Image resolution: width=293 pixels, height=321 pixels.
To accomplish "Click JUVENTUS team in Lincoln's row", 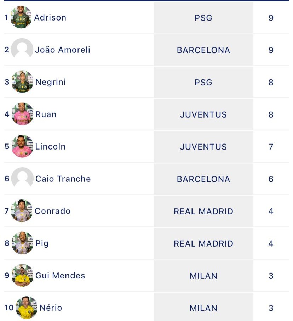I will point(203,147).
